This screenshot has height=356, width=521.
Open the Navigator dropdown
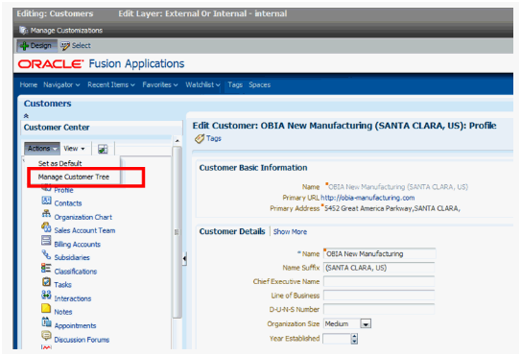61,84
